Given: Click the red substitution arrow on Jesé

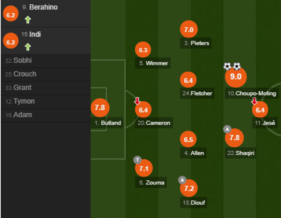Looking at the screenshot, I should [255, 101].
